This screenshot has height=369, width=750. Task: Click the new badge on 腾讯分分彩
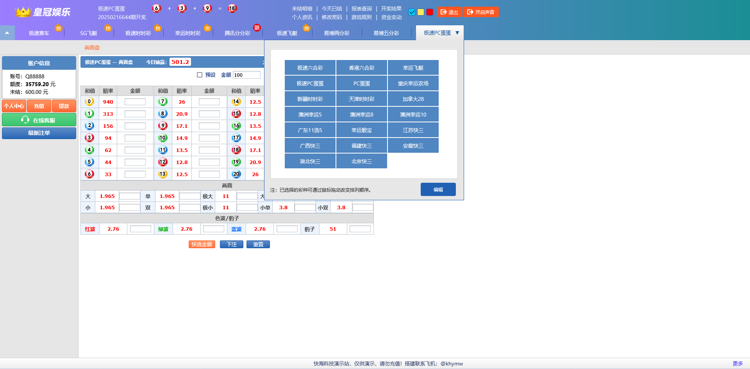pyautogui.click(x=257, y=27)
